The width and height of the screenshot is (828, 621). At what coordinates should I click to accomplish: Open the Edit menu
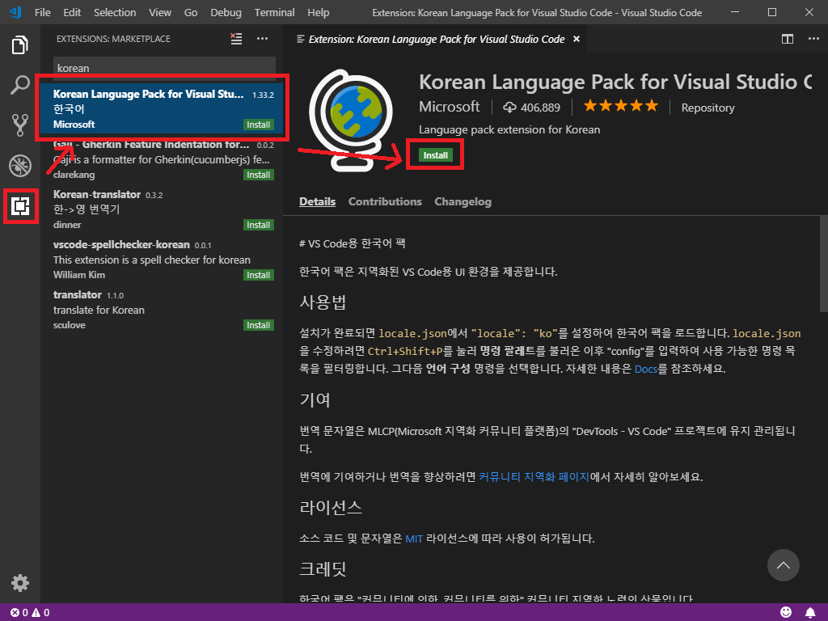coord(72,12)
